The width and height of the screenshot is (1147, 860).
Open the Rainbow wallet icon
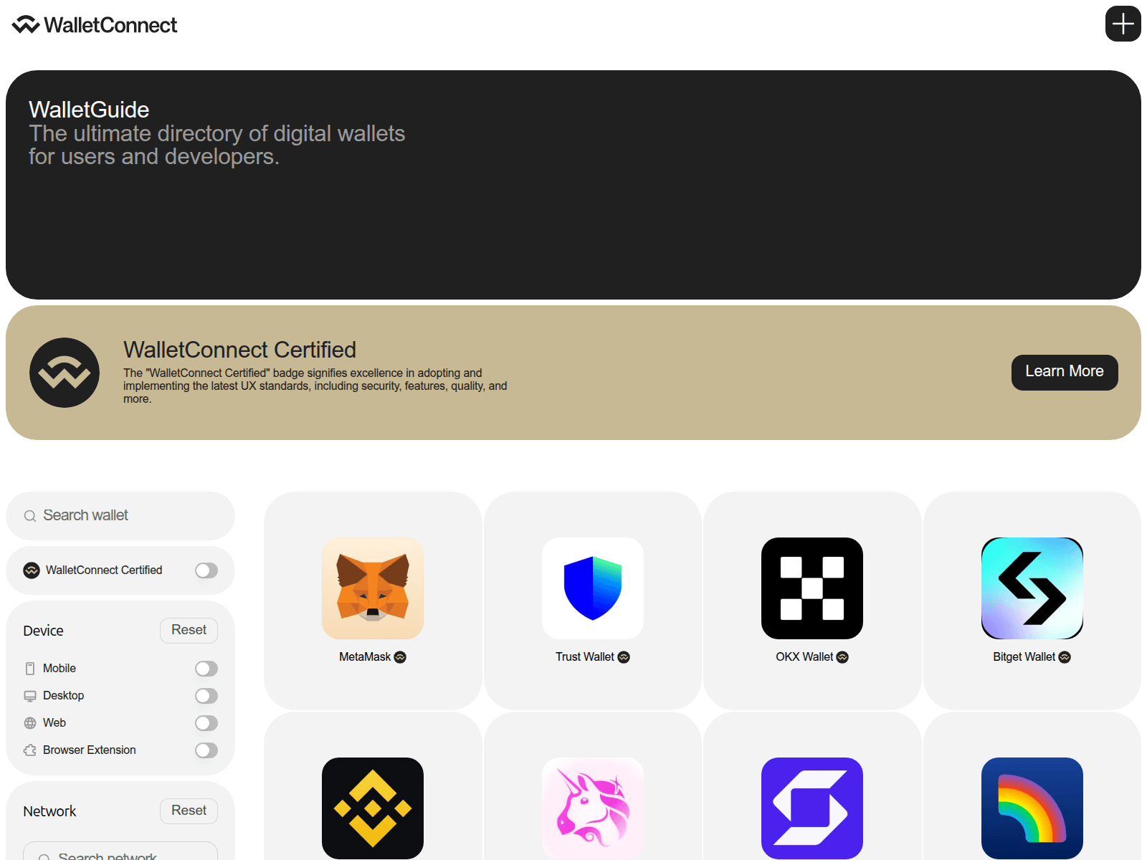1032,808
